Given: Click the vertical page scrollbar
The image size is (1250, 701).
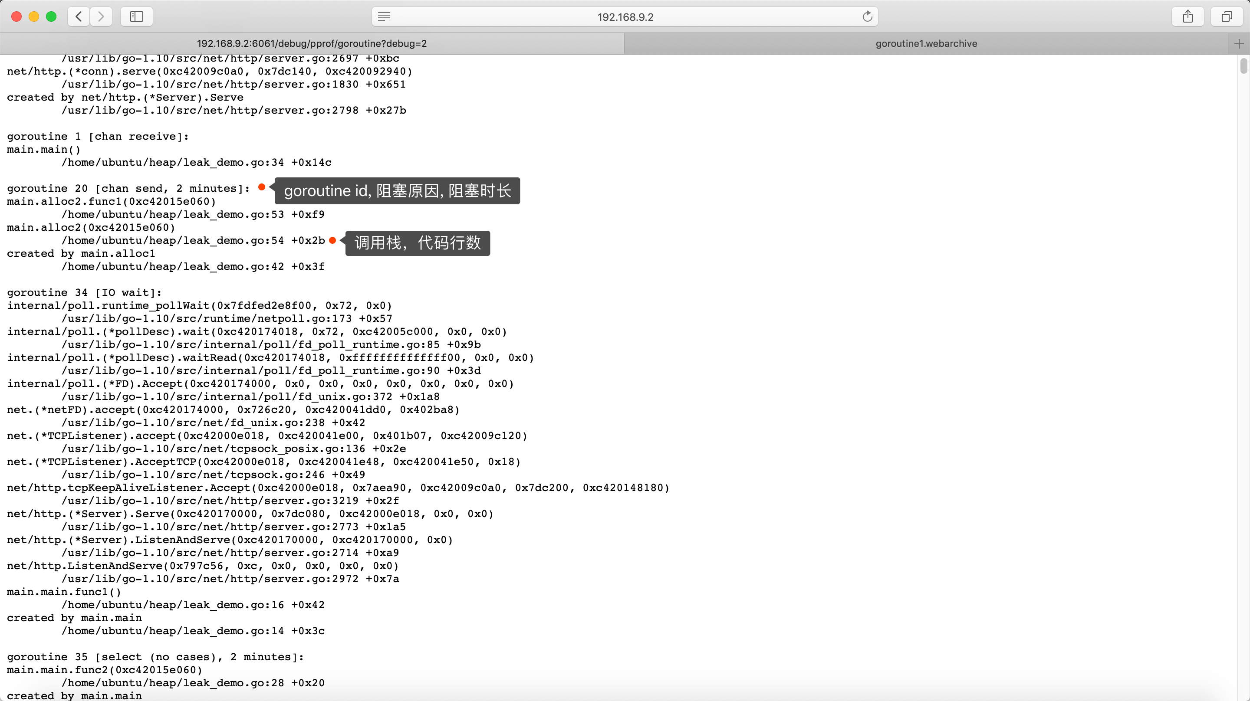Looking at the screenshot, I should click(1243, 66).
